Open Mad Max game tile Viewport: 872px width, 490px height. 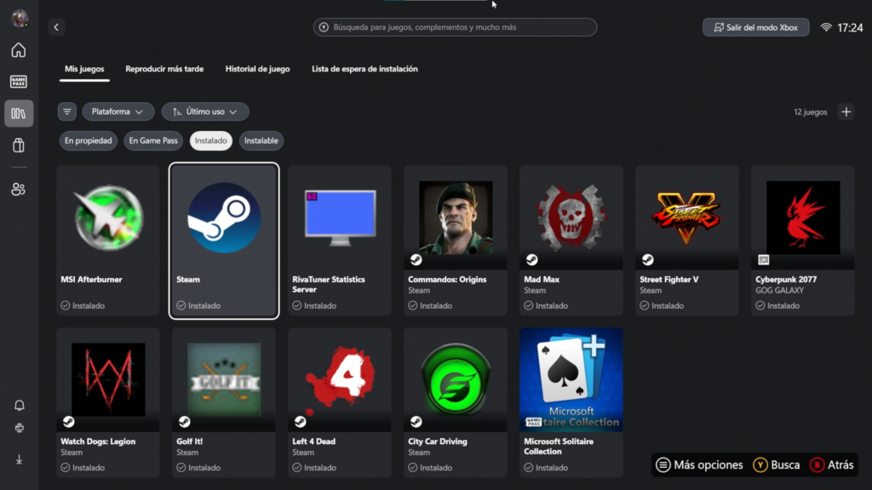[571, 241]
